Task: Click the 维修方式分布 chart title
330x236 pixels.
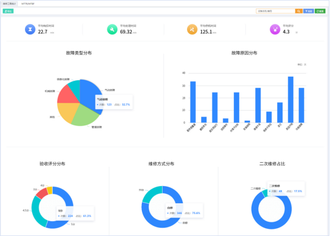Action: click(161, 163)
